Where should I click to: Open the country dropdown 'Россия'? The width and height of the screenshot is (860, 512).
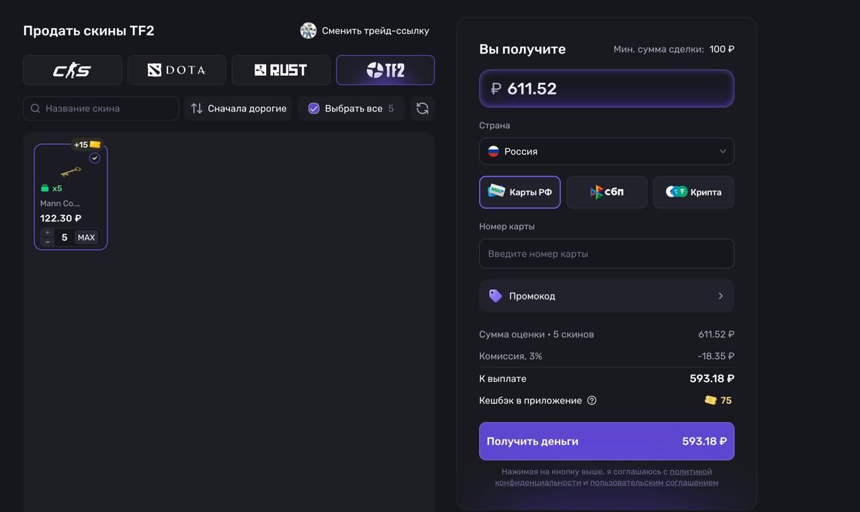point(606,152)
